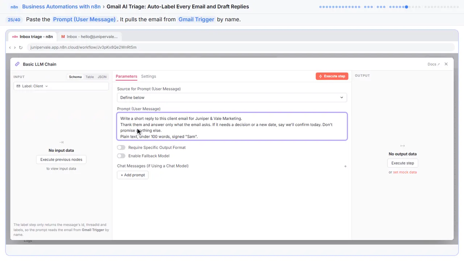
Task: Click the Basic LLM Chain link icon
Action: coord(17,64)
